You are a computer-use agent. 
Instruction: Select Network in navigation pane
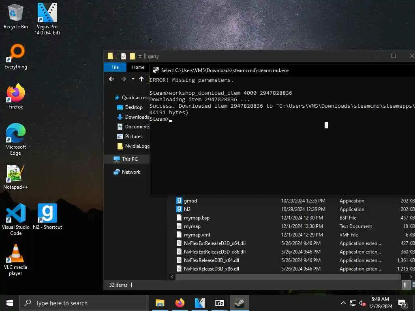point(127,172)
